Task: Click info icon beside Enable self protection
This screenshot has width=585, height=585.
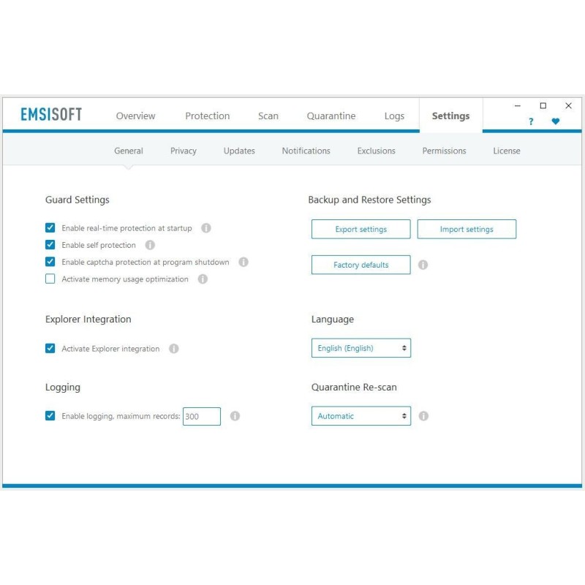Action: click(x=148, y=245)
